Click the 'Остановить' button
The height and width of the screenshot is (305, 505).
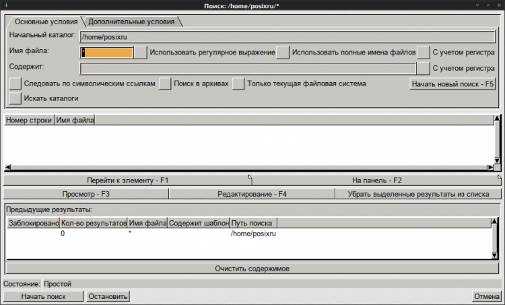108,296
